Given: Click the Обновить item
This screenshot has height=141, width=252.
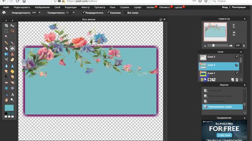Looking at the screenshot, I should pos(165,7).
